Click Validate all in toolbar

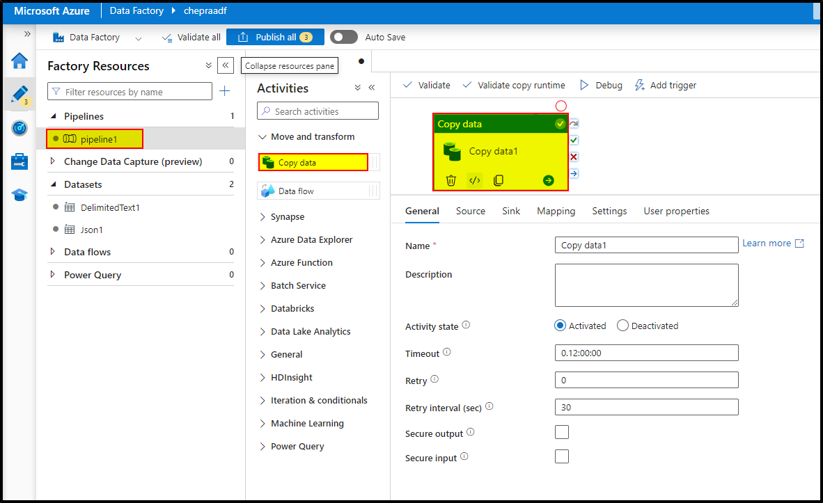coord(191,38)
